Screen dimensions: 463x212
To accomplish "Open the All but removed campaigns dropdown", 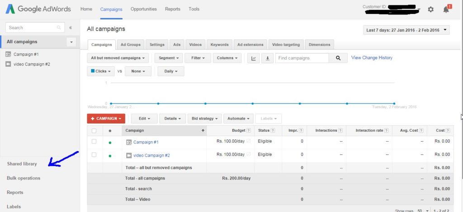I will click(118, 58).
